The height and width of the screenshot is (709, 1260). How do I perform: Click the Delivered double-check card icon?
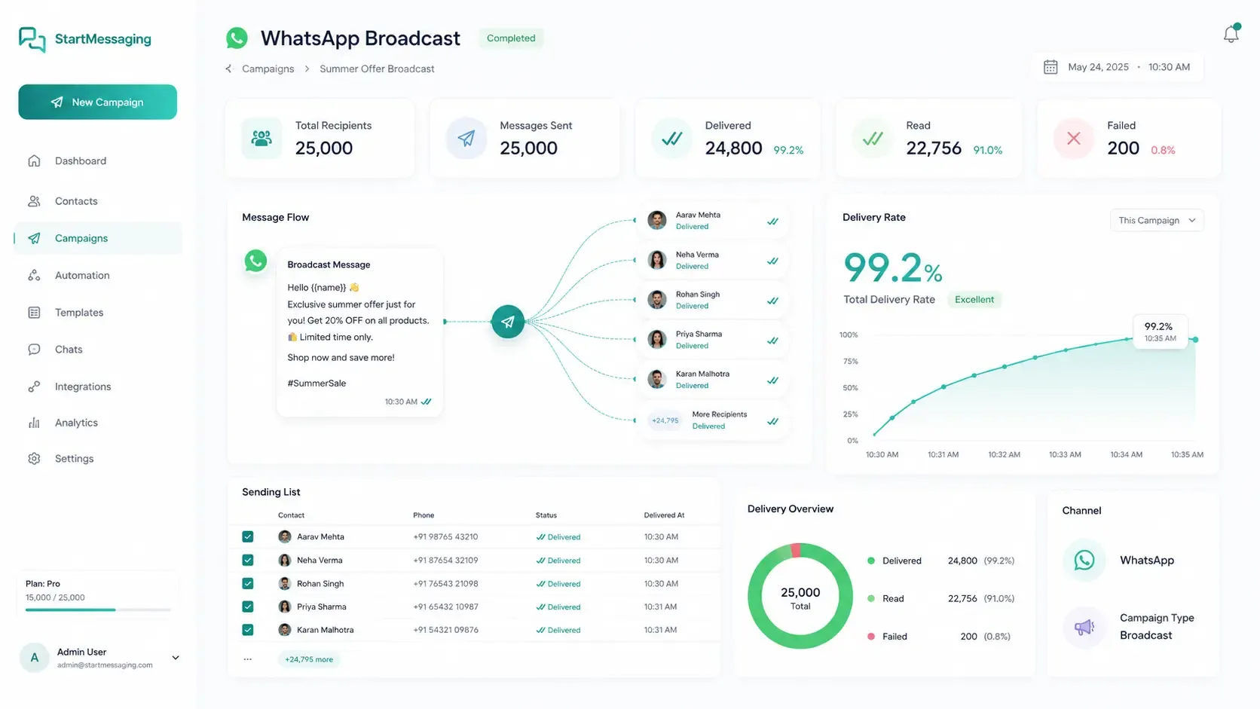671,138
